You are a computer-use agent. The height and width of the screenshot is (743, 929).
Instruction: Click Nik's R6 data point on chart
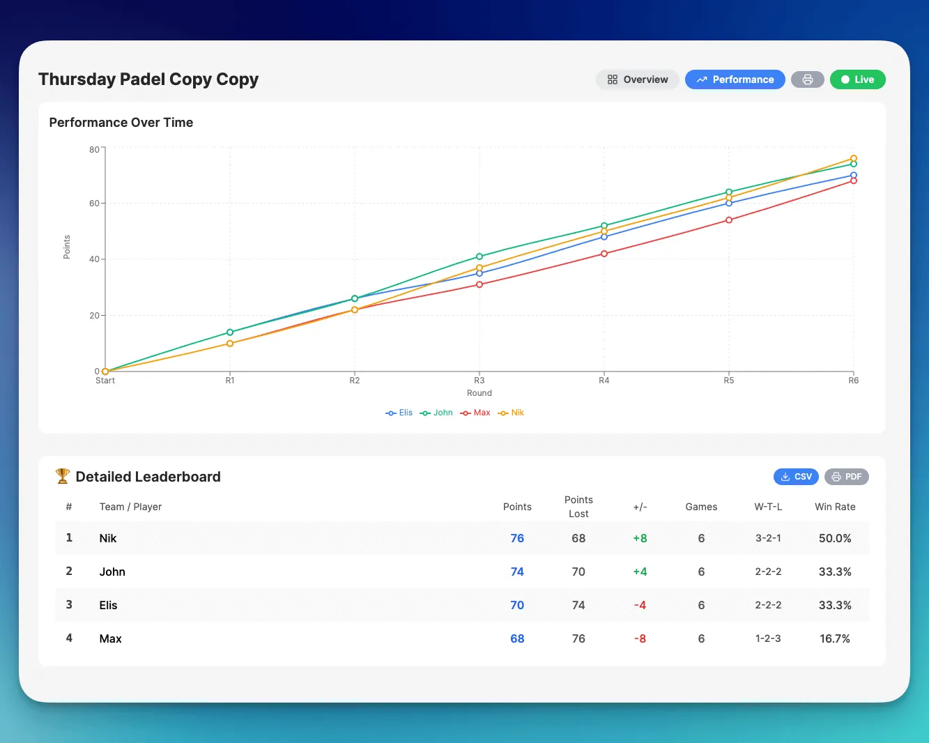point(853,158)
